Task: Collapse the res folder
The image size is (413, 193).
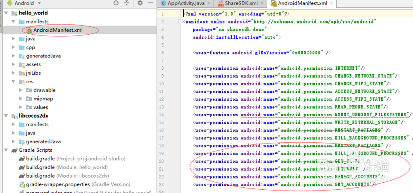Action: (x=13, y=82)
